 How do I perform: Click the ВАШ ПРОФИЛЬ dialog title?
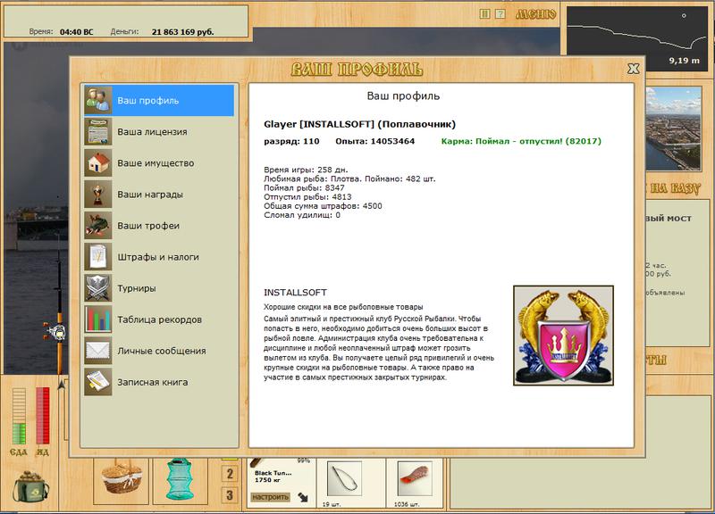[357, 70]
